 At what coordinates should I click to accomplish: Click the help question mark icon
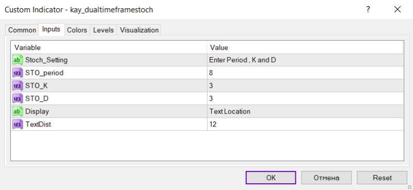[368, 10]
